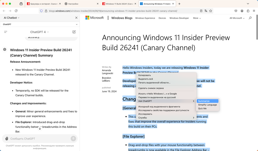The image size is (258, 151).
Task: Open the extensions puzzle icon
Action: pos(248,11)
